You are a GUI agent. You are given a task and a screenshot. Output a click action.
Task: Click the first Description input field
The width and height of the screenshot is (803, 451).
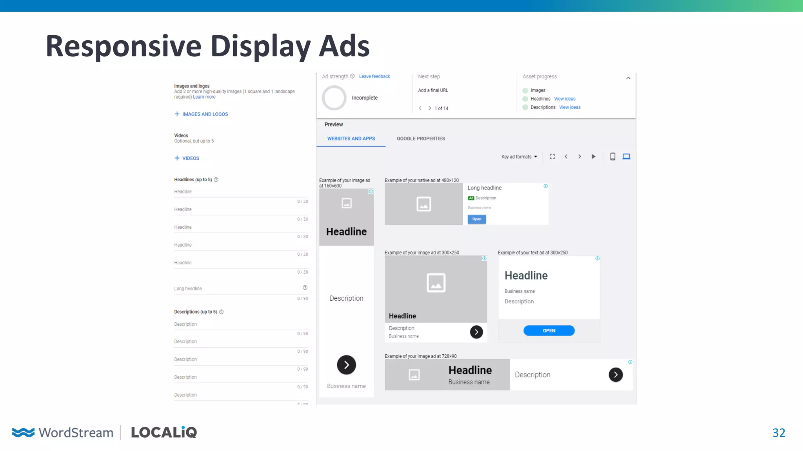pyautogui.click(x=241, y=324)
